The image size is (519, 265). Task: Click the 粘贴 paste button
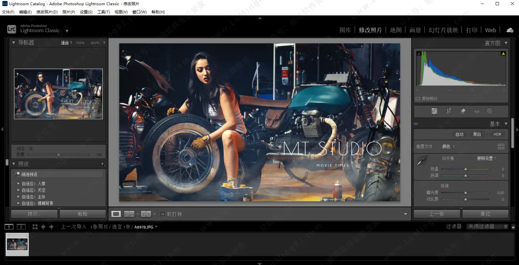point(82,214)
